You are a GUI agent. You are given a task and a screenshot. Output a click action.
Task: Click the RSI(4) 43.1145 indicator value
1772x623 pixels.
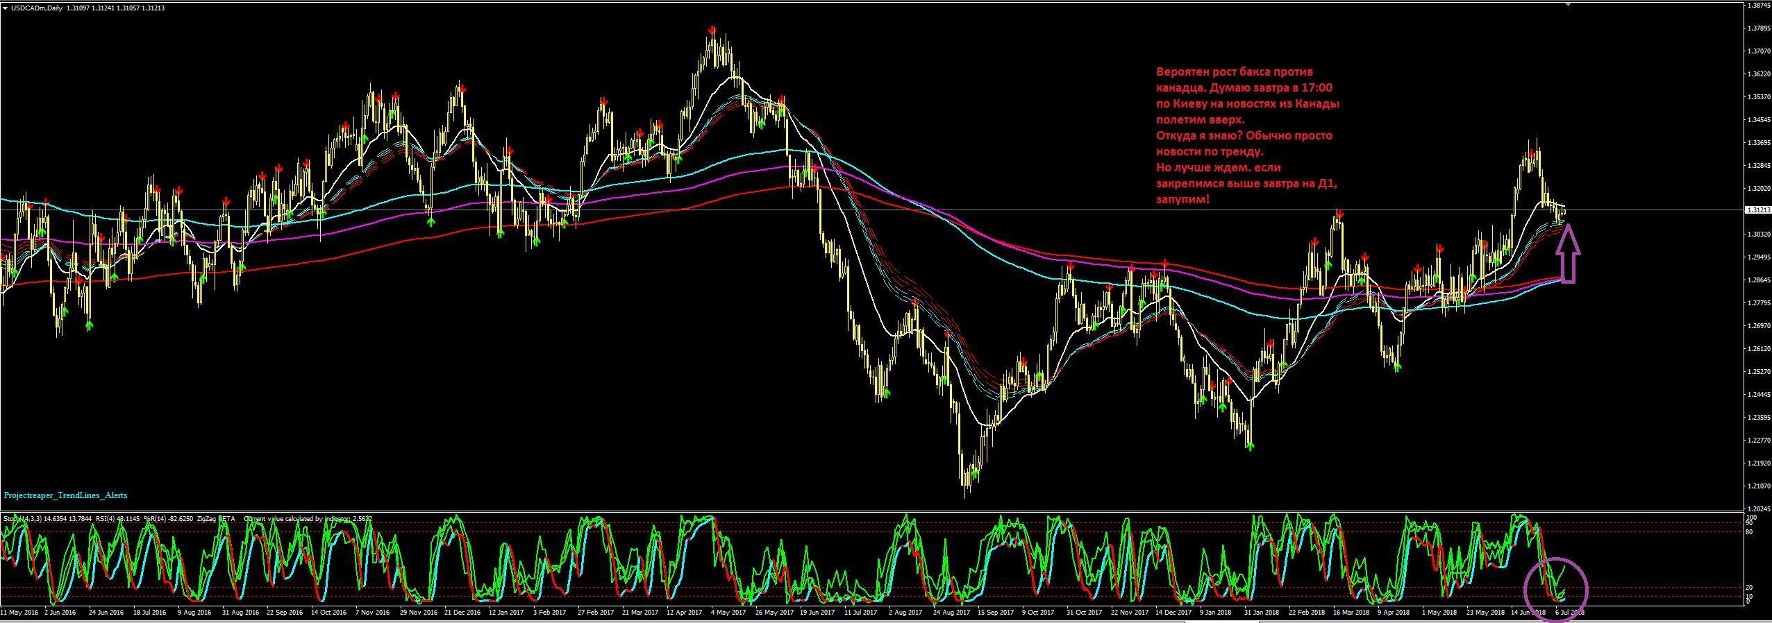tap(117, 518)
